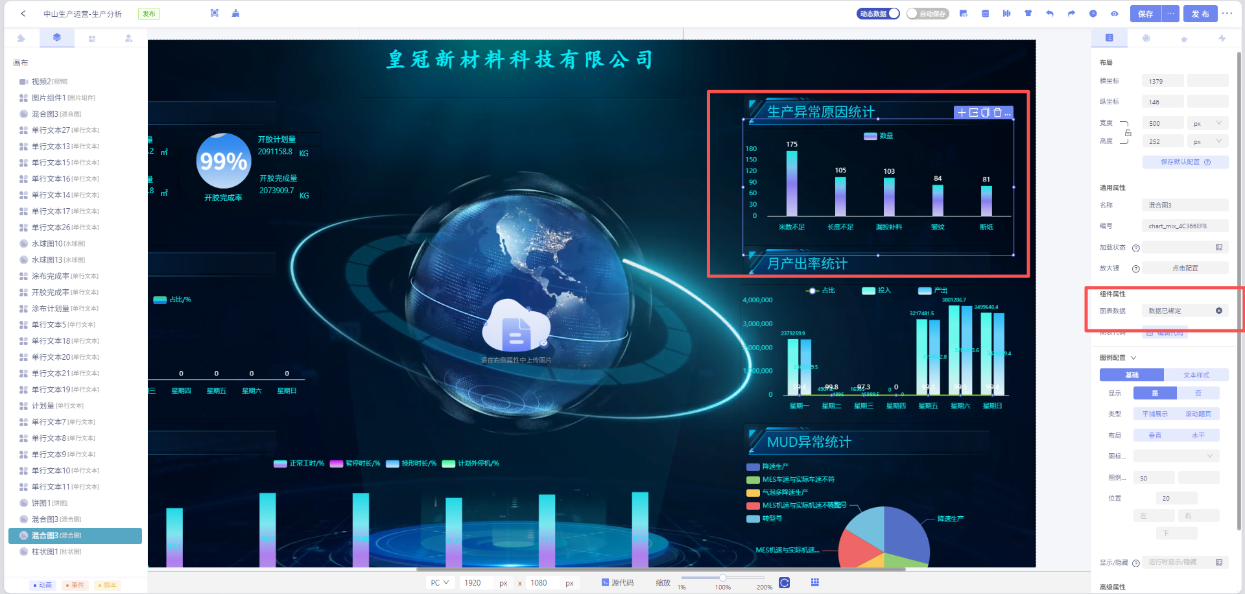Click the trash icon on the selected chart toolbar
The height and width of the screenshot is (594, 1245).
tap(997, 113)
